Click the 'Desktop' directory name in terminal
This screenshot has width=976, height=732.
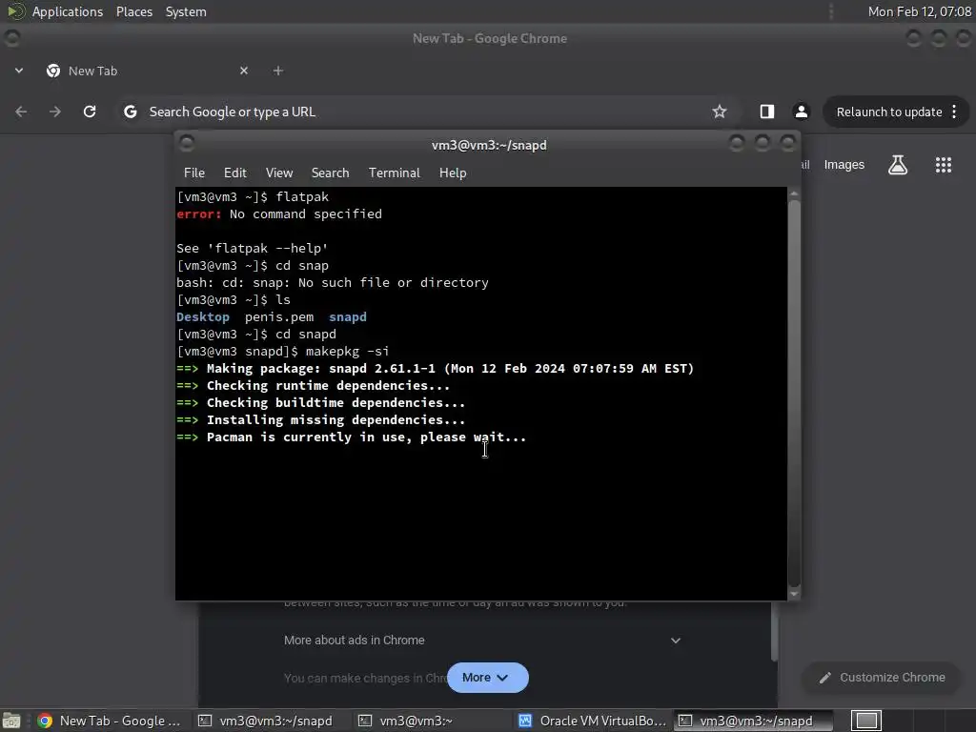coord(203,316)
